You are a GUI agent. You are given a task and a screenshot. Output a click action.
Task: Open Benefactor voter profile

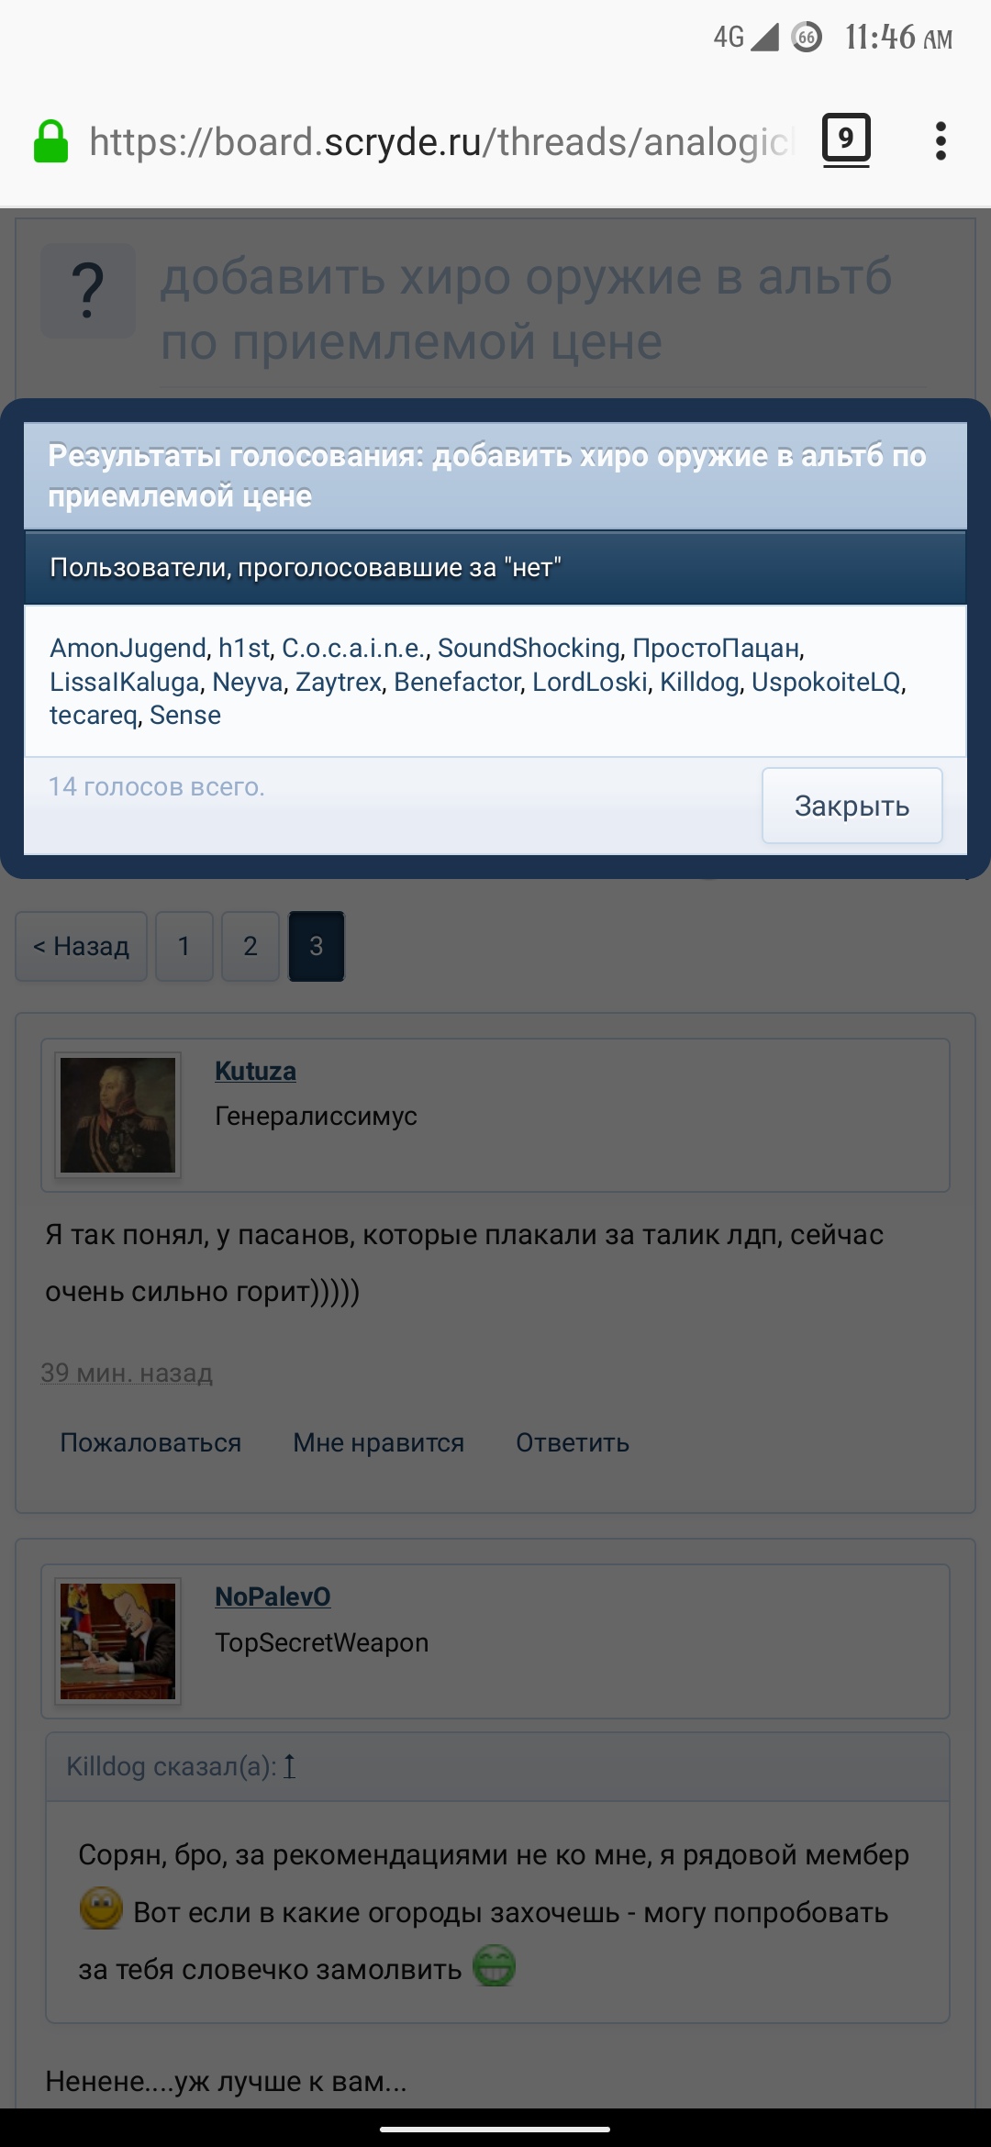pyautogui.click(x=457, y=682)
